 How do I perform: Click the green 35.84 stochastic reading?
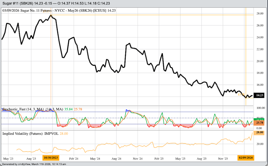pos(68,109)
